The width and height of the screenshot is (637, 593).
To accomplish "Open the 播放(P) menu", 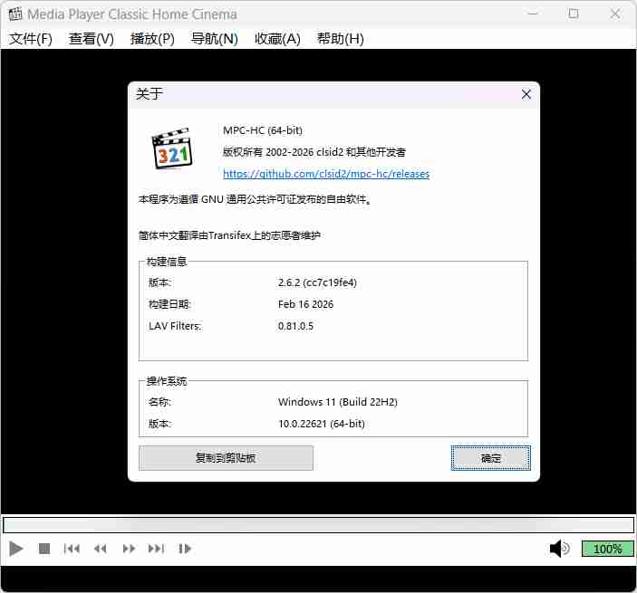I will tap(152, 39).
